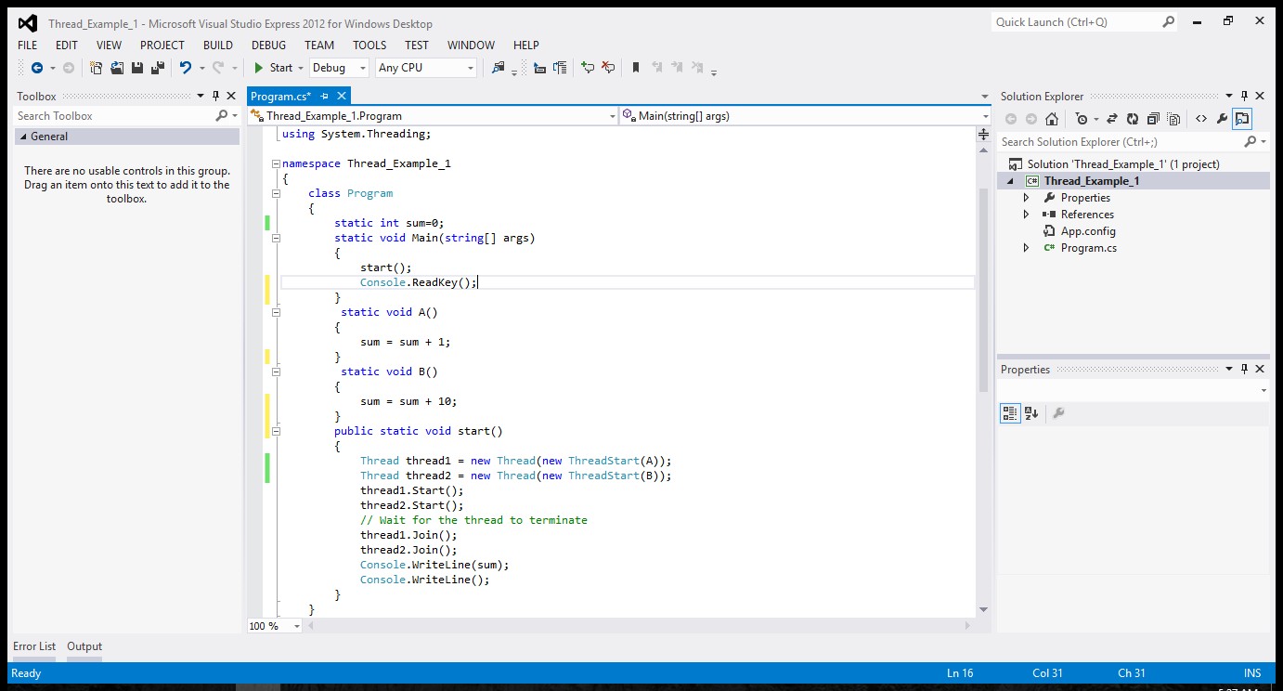Open the PROJECT menu
Viewport: 1283px width, 691px height.
[x=162, y=45]
